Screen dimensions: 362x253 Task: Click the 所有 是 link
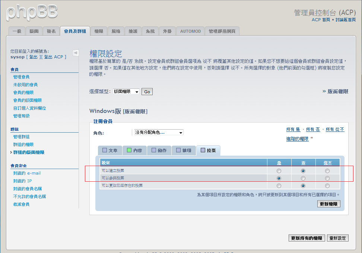[x=293, y=130]
